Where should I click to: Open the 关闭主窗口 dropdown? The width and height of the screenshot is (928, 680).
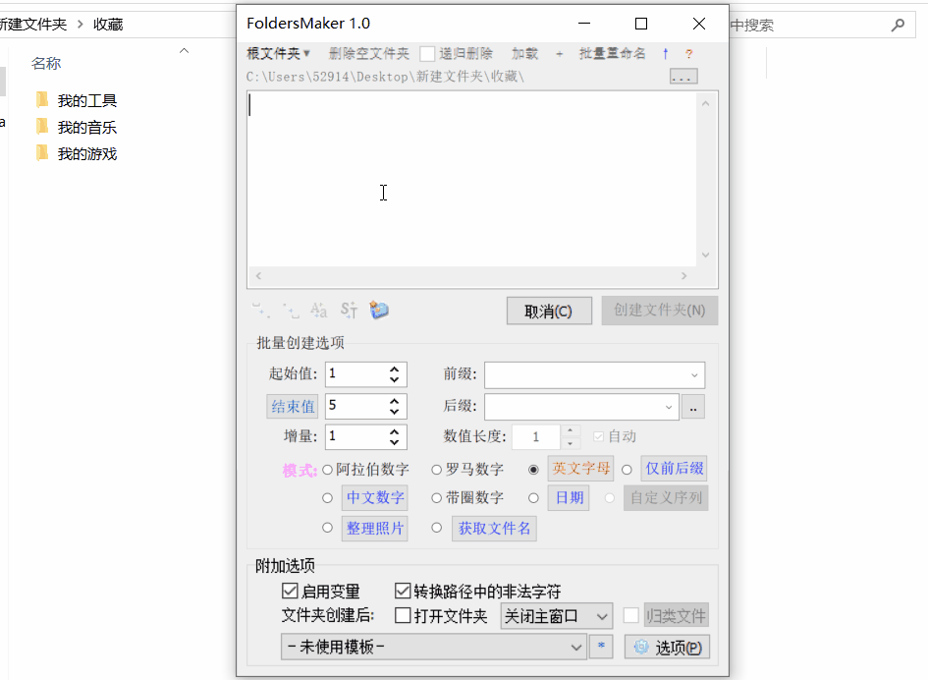tap(556, 616)
